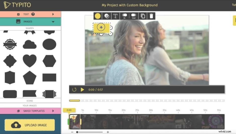Click the move cursor handle on rectangle
236x134 pixels.
coord(101,27)
